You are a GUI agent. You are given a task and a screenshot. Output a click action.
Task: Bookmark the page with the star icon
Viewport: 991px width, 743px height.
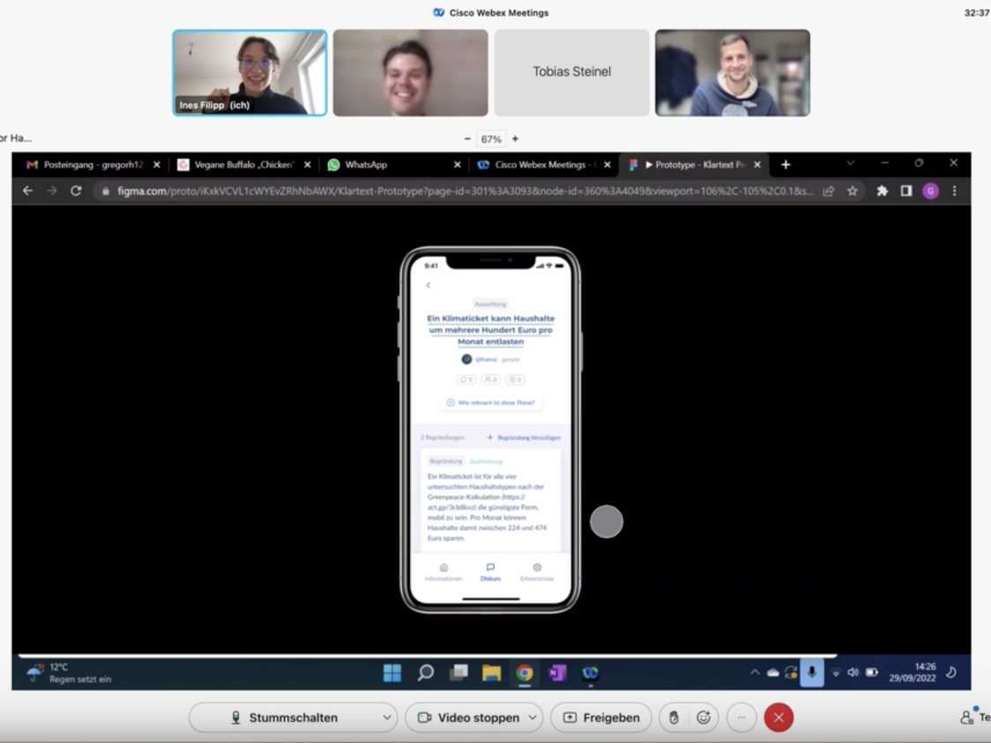point(853,190)
